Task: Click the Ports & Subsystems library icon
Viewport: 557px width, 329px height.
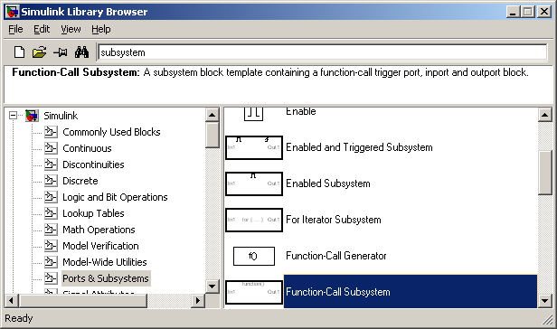Action: 51,278
